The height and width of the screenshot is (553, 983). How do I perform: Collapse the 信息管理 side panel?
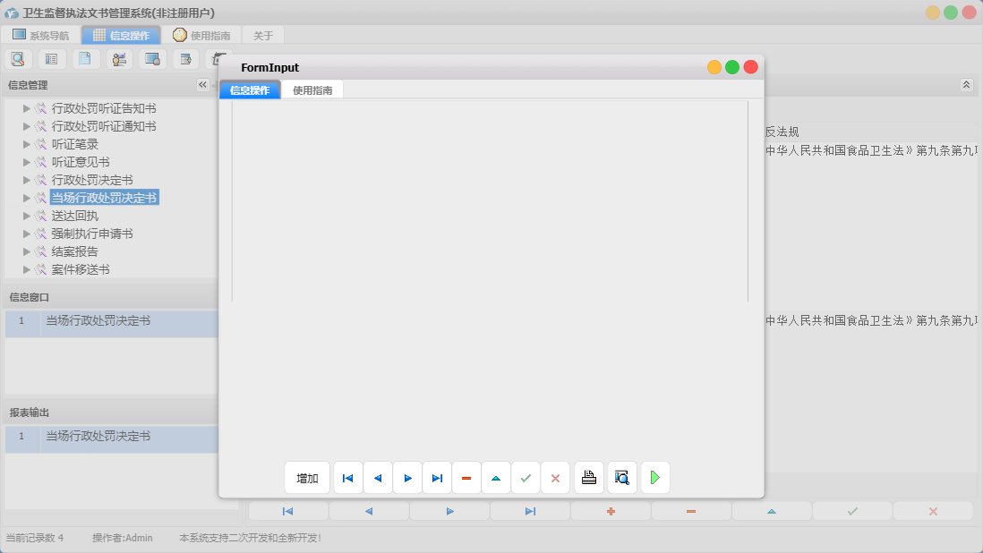tap(202, 84)
